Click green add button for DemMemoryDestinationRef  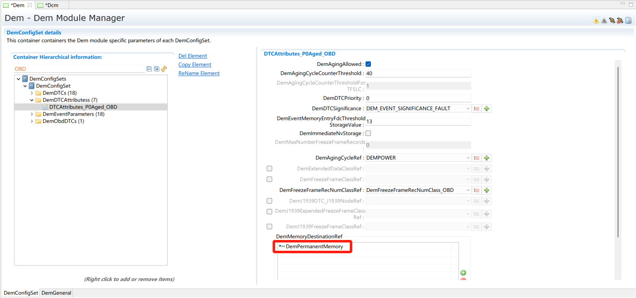[x=463, y=273]
